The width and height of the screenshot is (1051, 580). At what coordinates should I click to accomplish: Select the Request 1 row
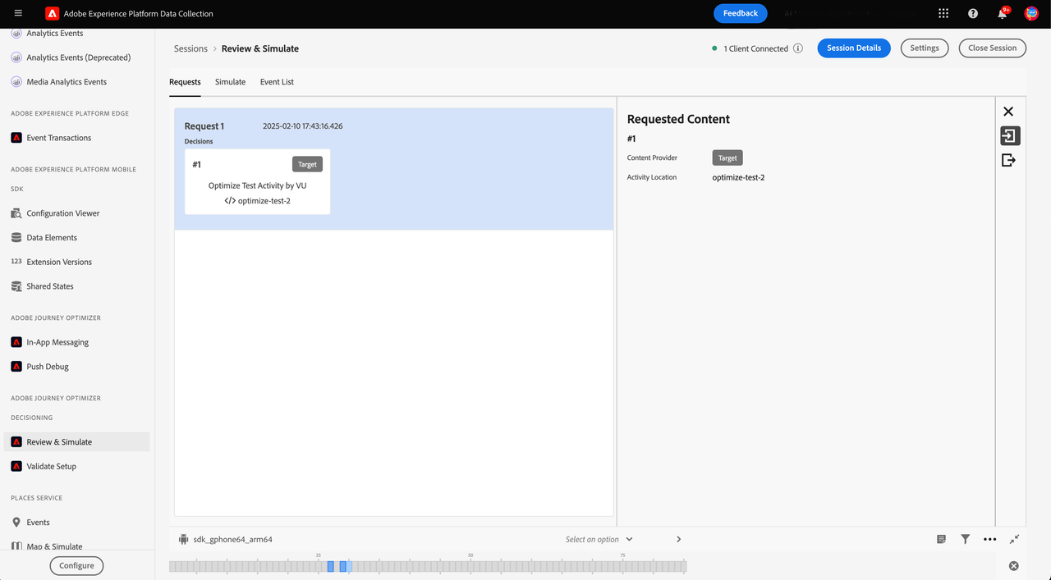click(x=394, y=169)
